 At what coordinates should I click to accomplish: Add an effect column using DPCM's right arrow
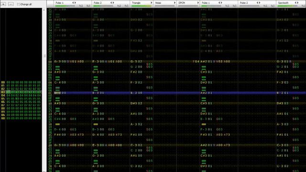point(198,3)
